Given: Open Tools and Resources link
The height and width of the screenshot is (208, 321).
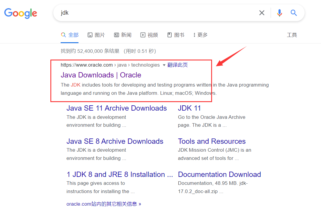Looking at the screenshot, I should click(x=212, y=141).
